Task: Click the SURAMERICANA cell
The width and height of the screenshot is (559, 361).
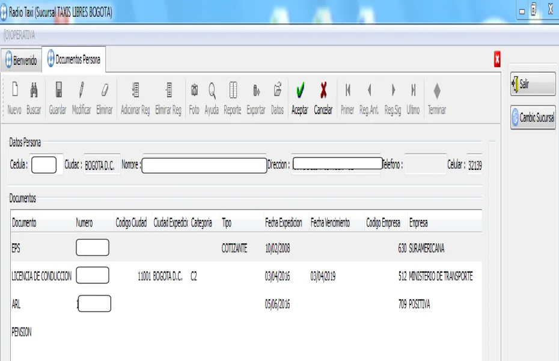Action: click(427, 249)
